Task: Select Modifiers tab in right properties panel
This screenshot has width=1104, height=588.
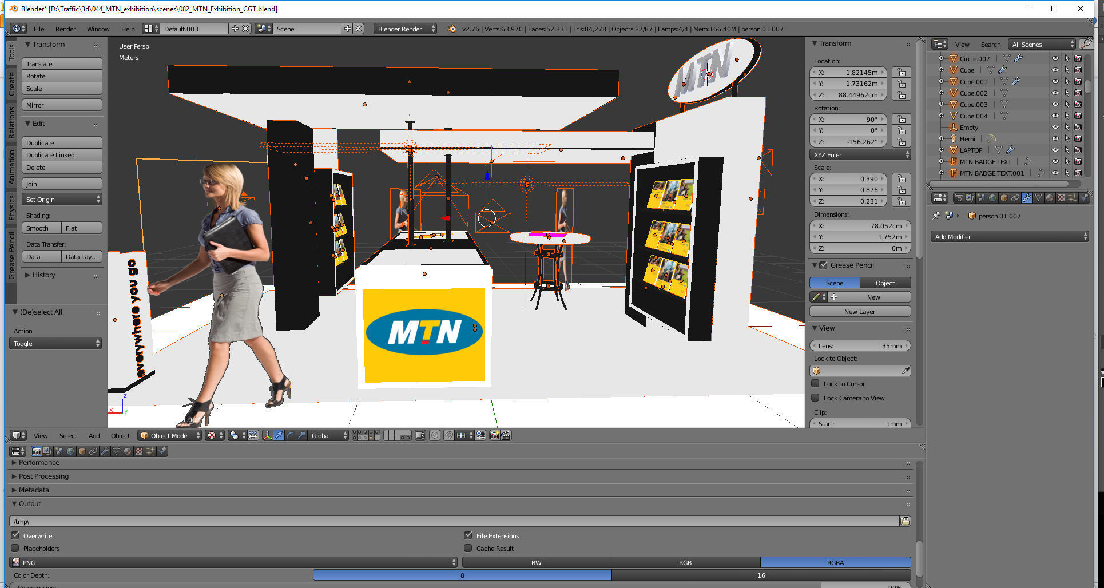Action: coord(1027,198)
